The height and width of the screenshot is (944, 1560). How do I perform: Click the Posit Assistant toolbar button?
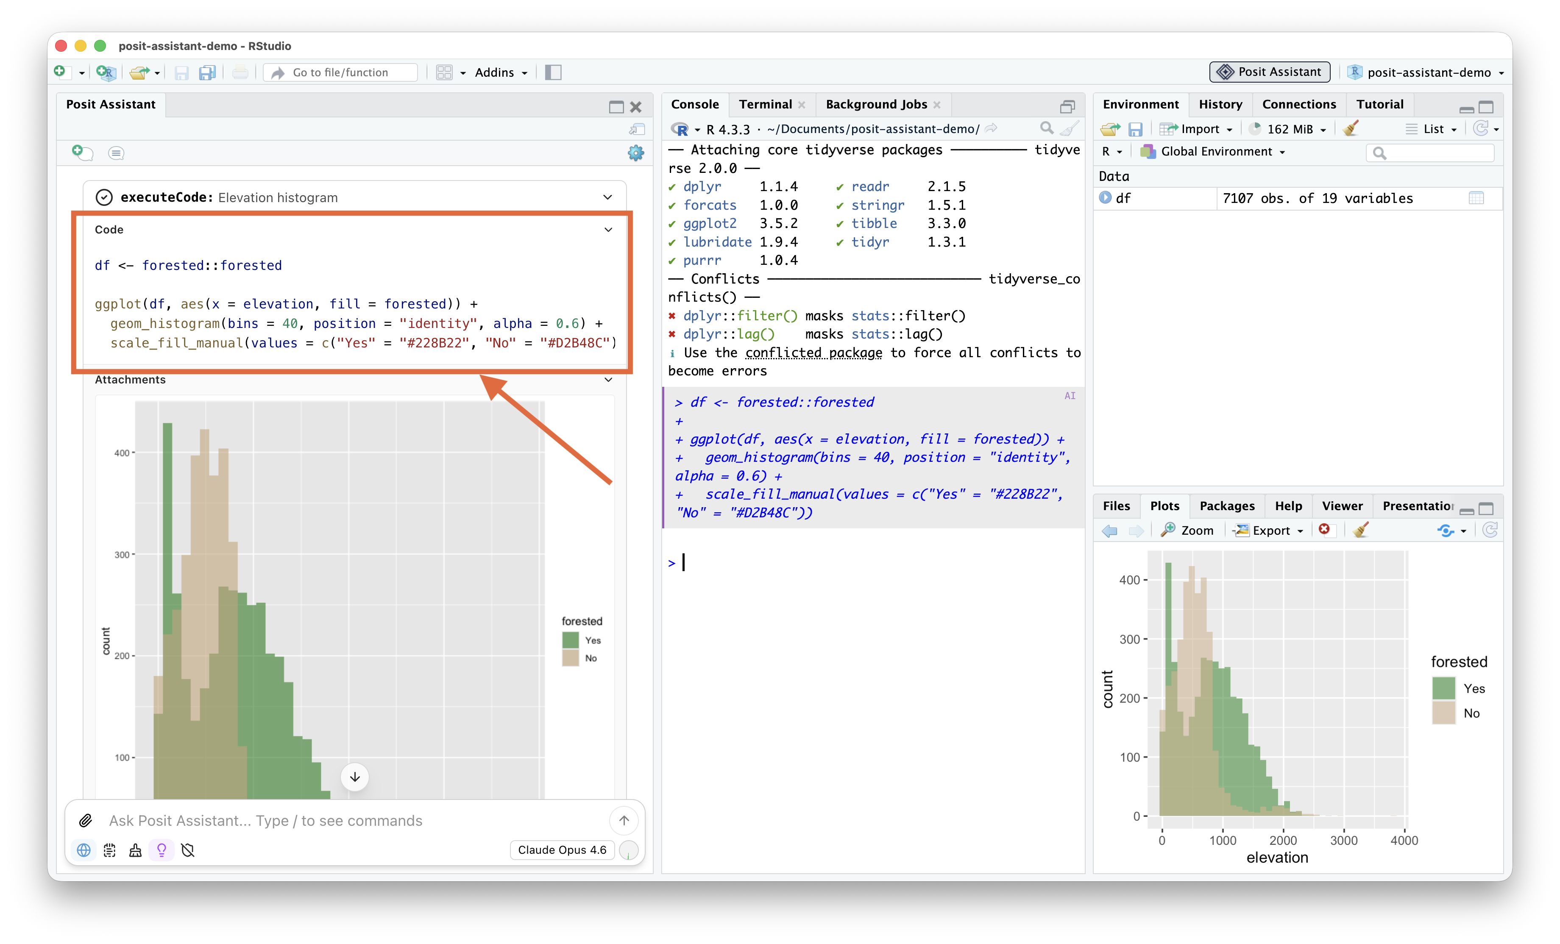click(1269, 72)
